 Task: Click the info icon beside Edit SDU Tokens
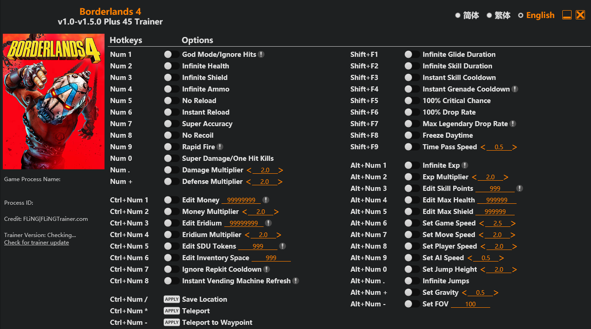283,246
